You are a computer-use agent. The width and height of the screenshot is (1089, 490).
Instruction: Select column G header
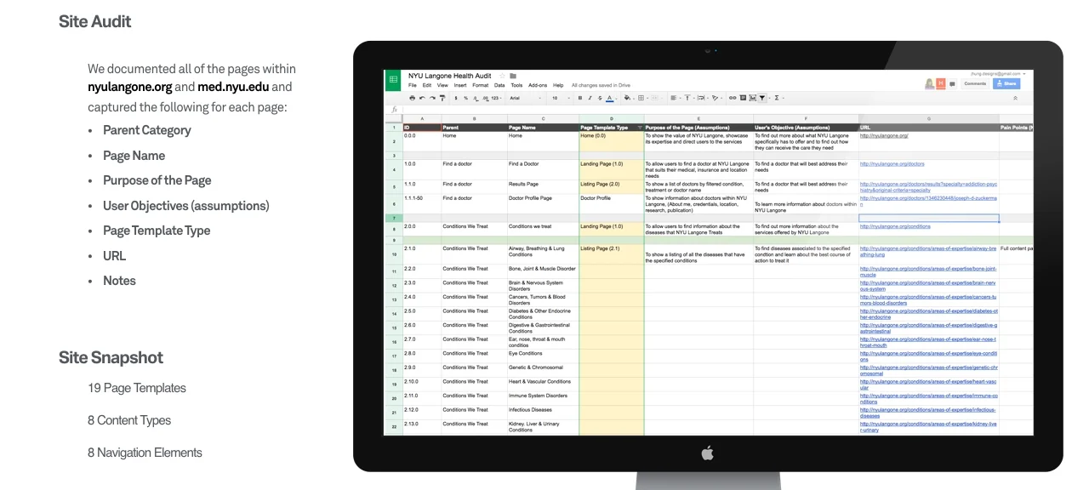point(928,118)
